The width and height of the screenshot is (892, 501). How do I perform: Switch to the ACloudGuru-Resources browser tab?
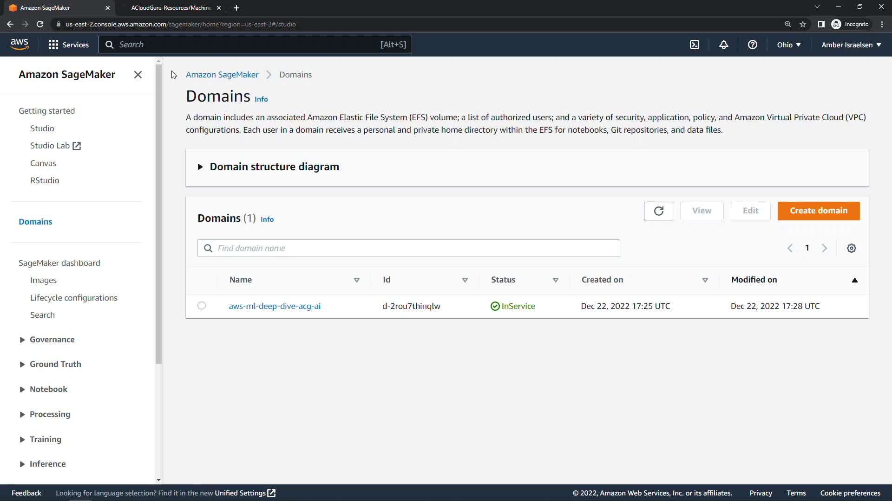click(x=171, y=8)
